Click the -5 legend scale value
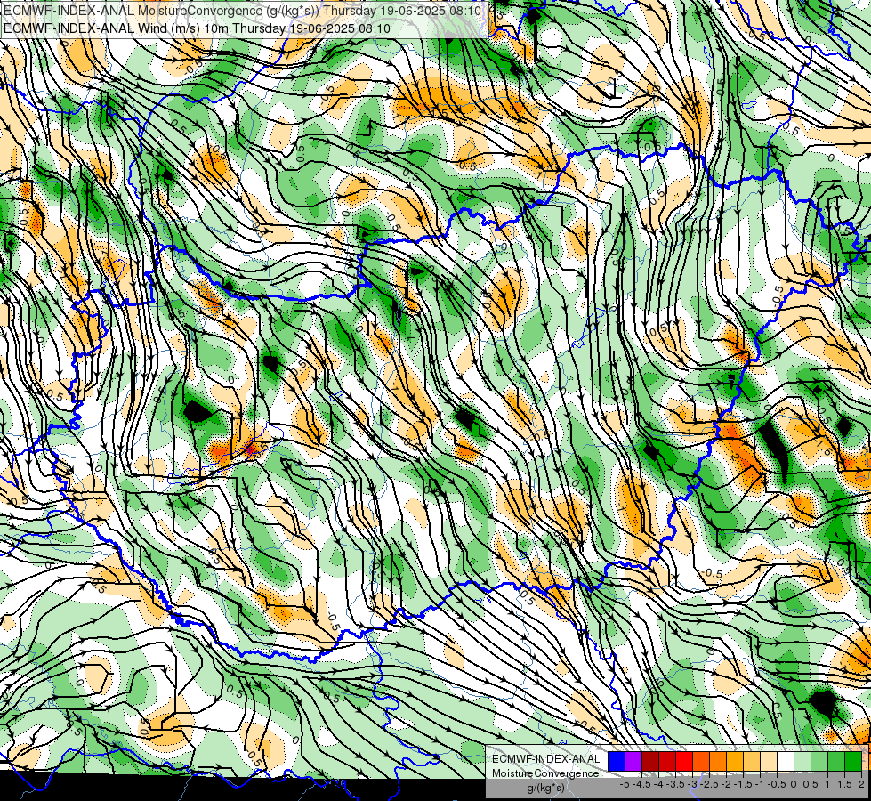Image resolution: width=871 pixels, height=801 pixels. click(x=625, y=784)
